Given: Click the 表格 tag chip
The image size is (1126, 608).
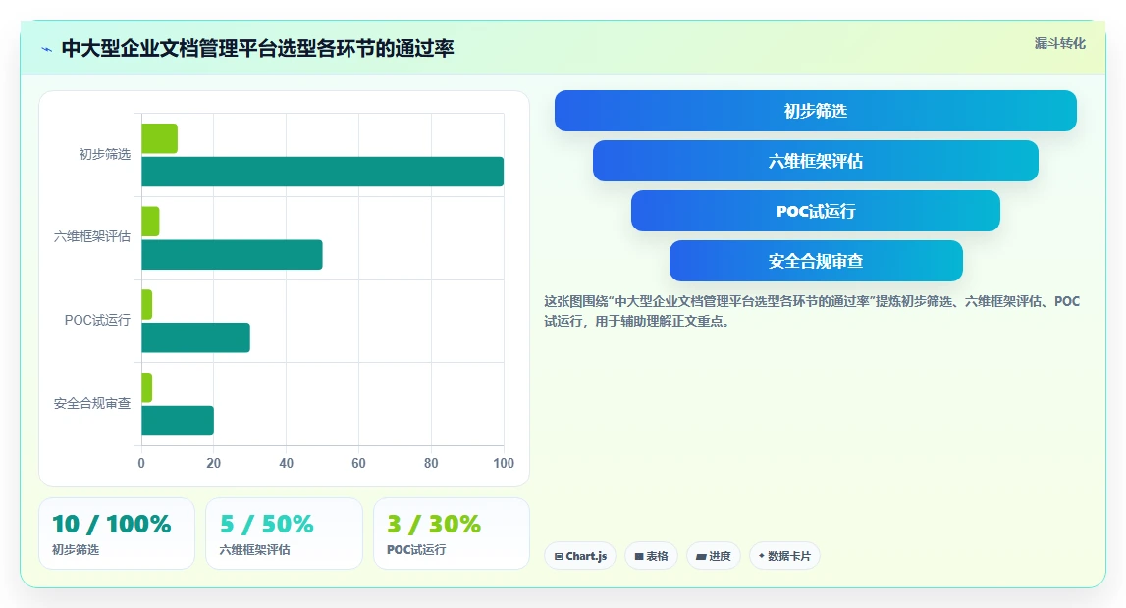Looking at the screenshot, I should [x=651, y=556].
